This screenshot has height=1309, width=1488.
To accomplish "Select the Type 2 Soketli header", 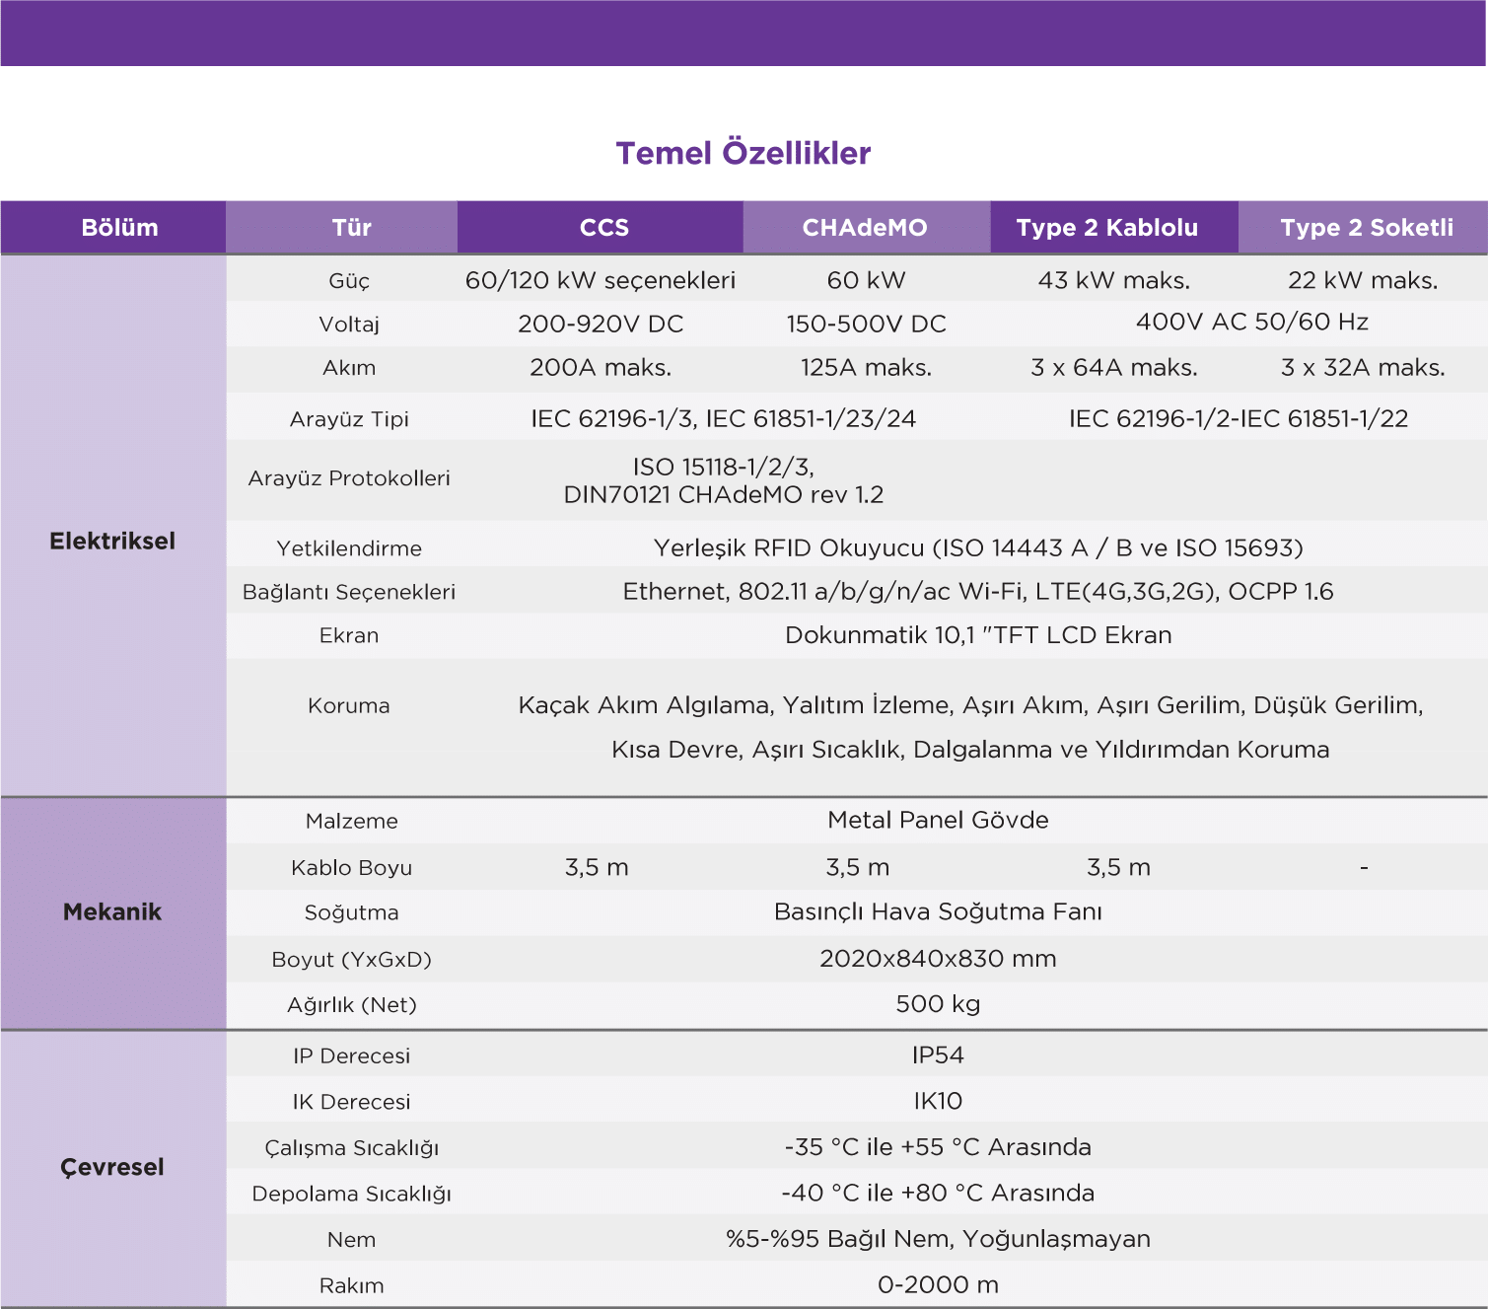I will coord(1367,228).
